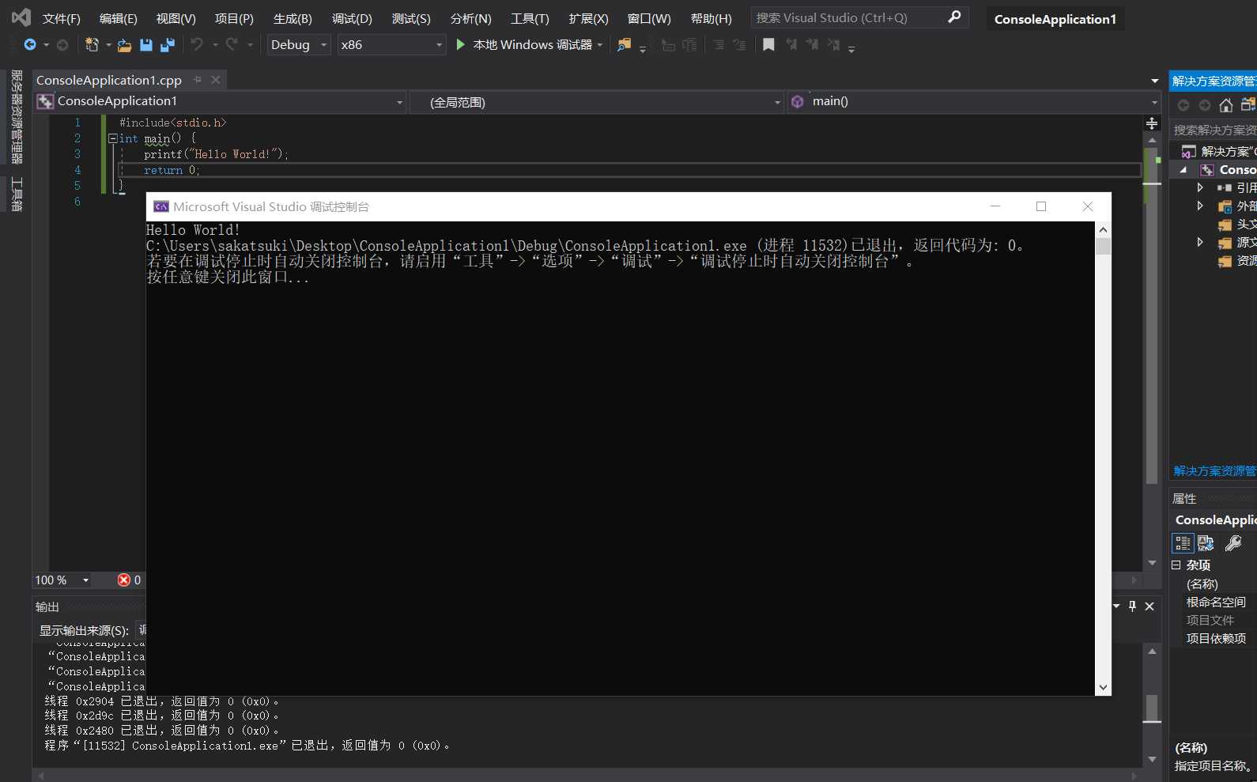Screen dimensions: 1257x782
Task: Click the Navigate Backward arrow icon
Action: (x=30, y=45)
